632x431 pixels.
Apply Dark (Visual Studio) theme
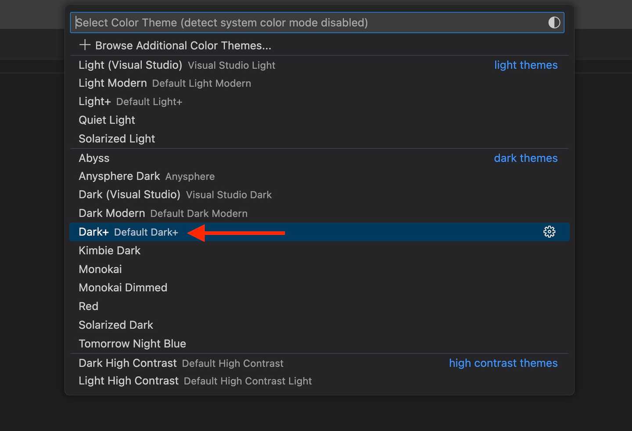[x=129, y=195]
